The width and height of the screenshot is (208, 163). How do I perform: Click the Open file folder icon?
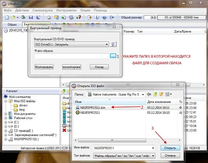[x=13, y=17]
